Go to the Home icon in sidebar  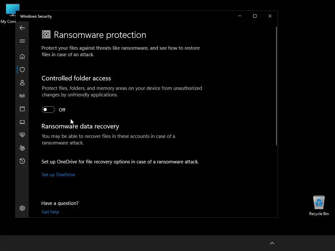[22, 57]
